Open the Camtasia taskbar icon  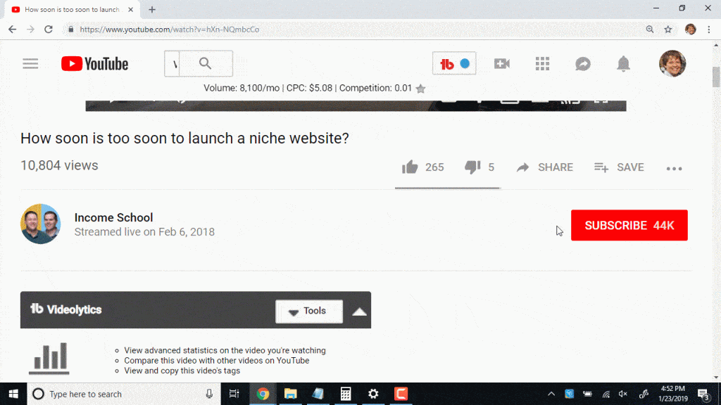tap(401, 394)
